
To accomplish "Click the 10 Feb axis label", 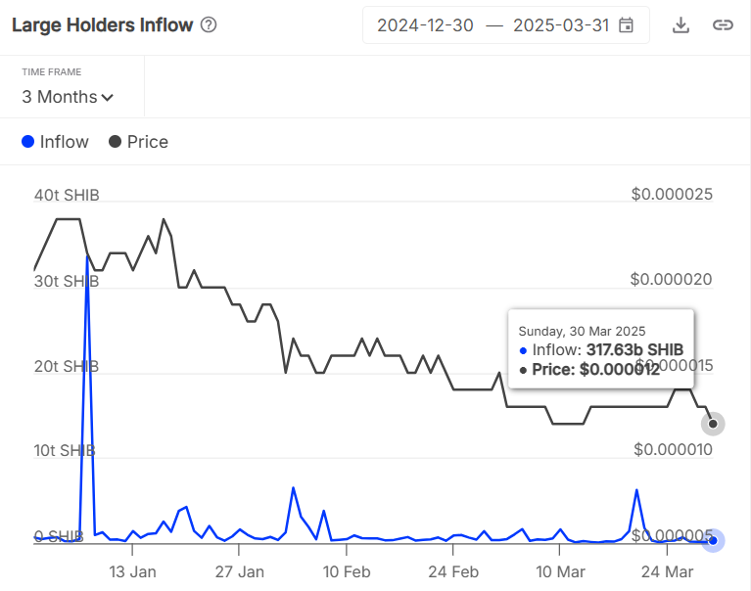I will (x=347, y=571).
